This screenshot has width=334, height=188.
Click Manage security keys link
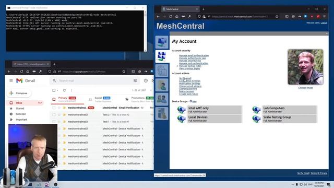pyautogui.click(x=190, y=61)
